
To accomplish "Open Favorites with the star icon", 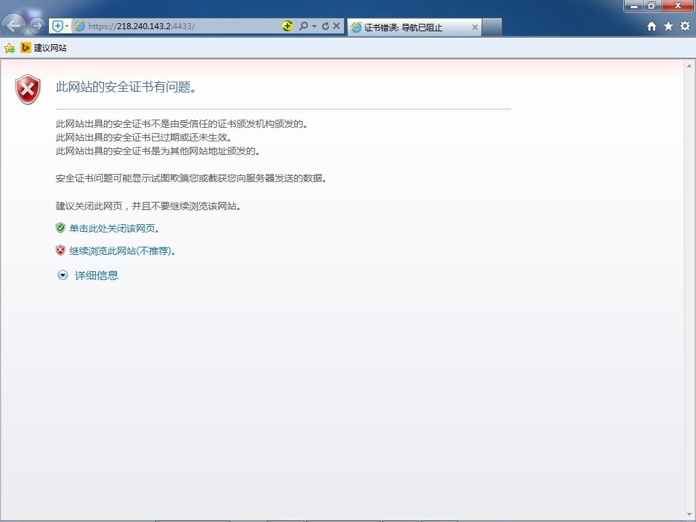I will [668, 27].
